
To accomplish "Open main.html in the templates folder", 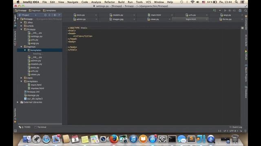I will [35, 85].
